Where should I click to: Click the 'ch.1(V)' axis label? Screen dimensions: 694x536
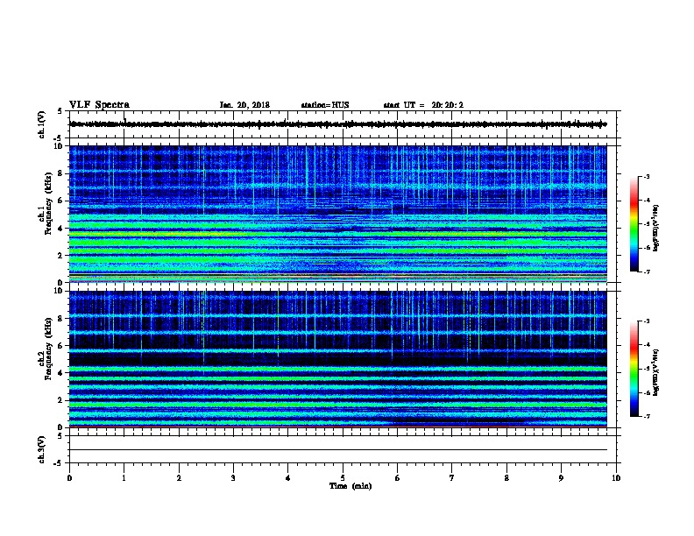click(x=41, y=124)
